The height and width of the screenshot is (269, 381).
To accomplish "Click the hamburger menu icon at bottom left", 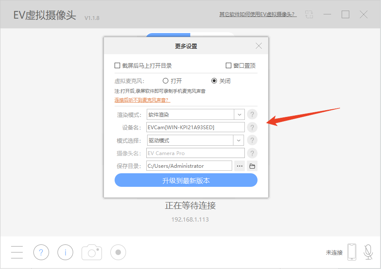I will [x=17, y=252].
